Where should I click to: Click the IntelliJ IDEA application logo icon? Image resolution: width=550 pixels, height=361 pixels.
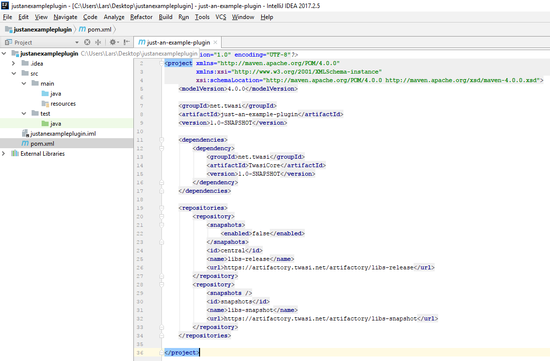(x=5, y=6)
